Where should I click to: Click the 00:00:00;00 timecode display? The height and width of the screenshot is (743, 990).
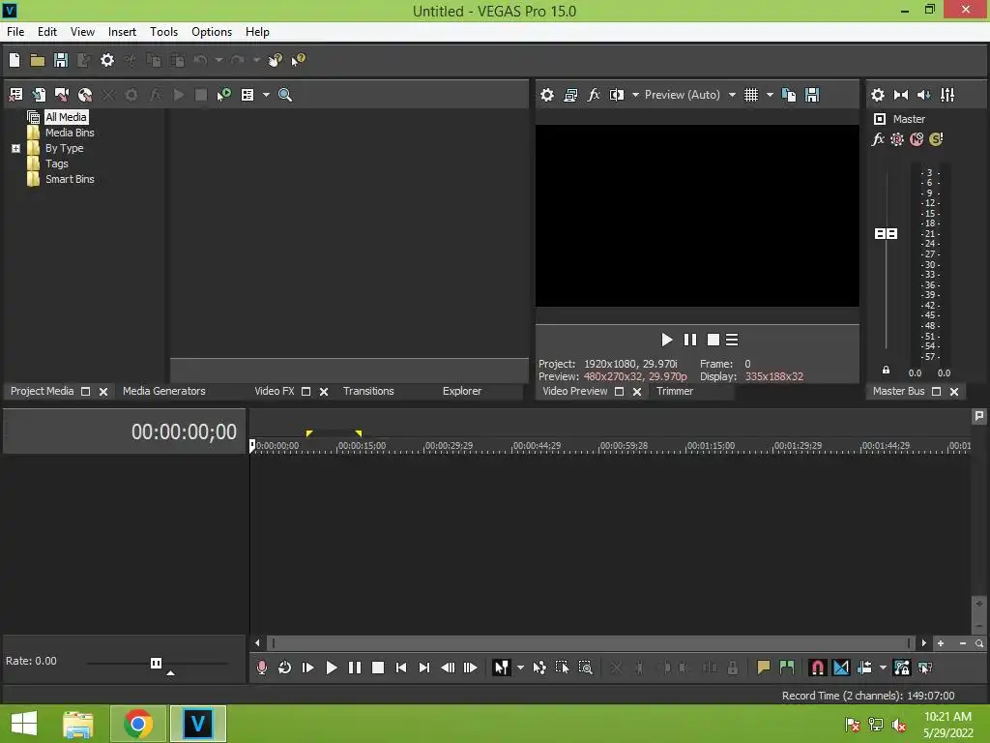[x=184, y=431]
